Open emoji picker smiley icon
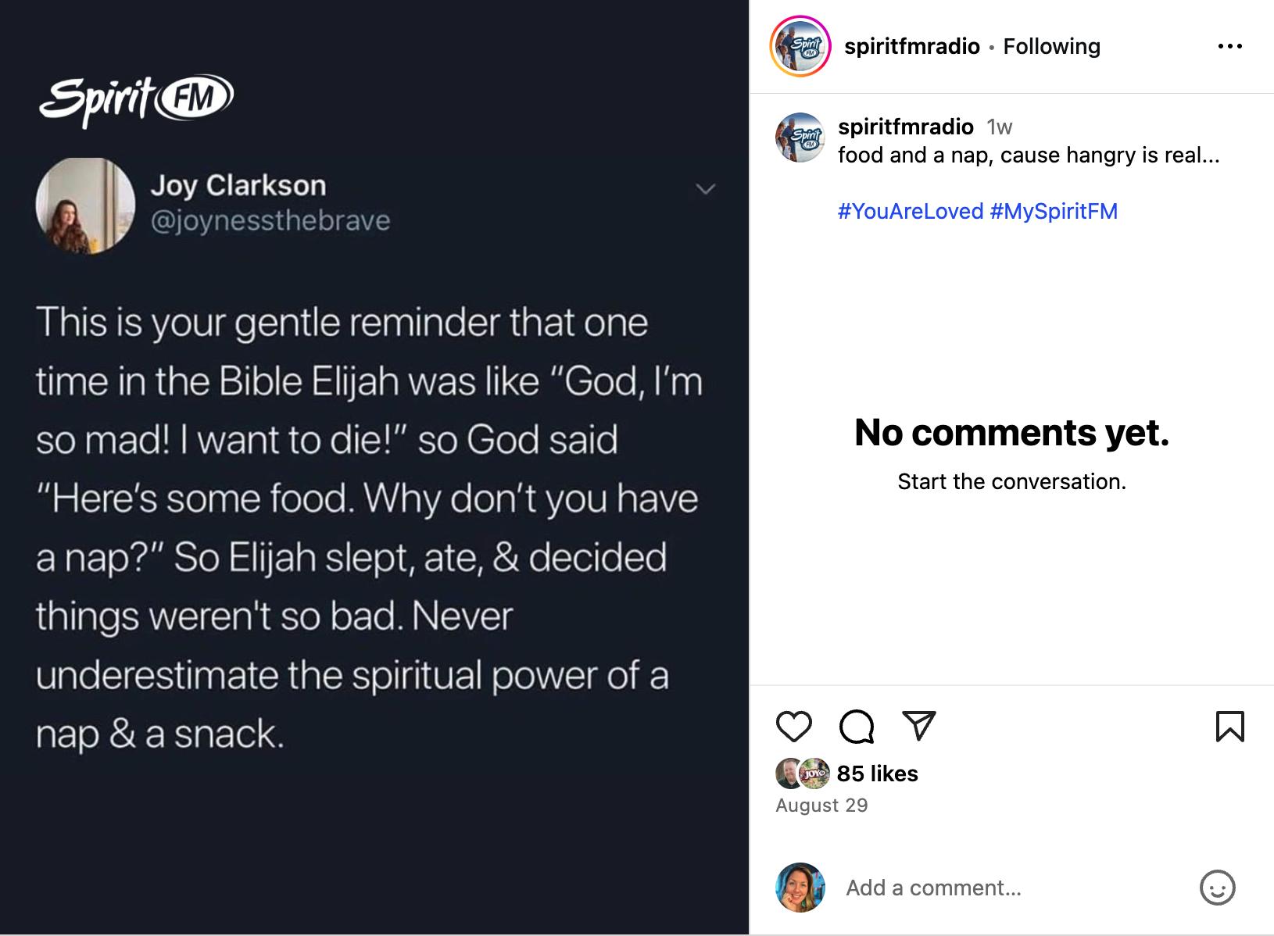This screenshot has width=1274, height=936. 1217,888
